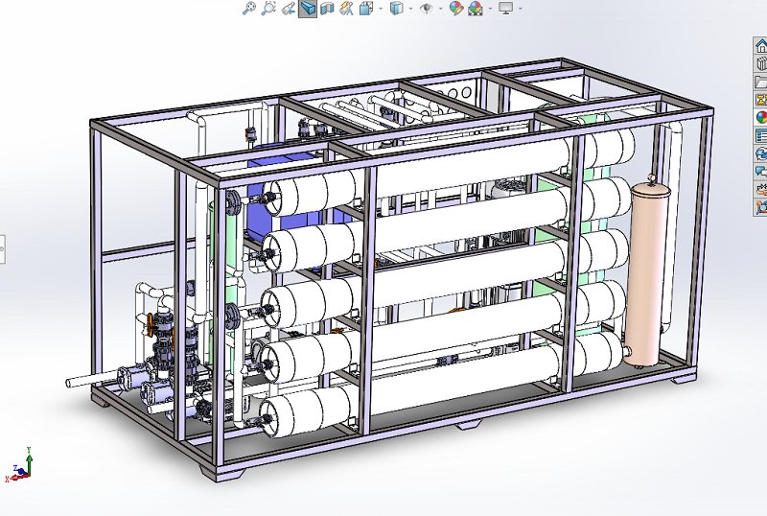The width and height of the screenshot is (767, 516).
Task: Open the Design Library tab
Action: pyautogui.click(x=761, y=63)
